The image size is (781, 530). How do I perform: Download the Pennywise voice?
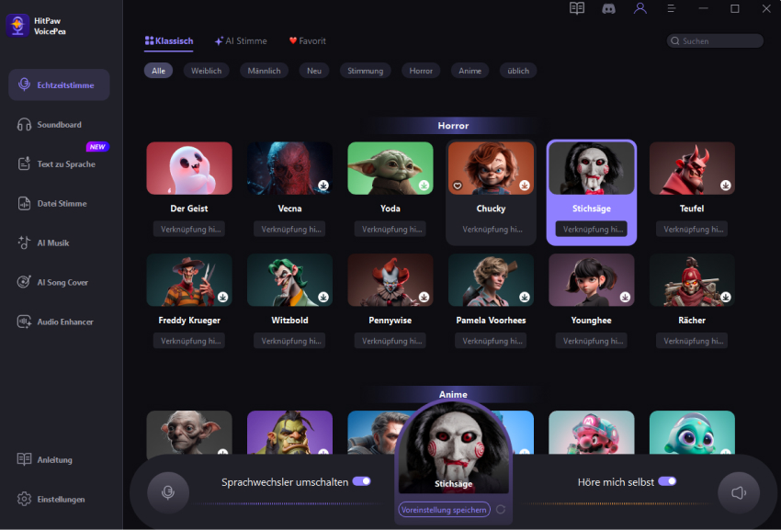point(424,297)
